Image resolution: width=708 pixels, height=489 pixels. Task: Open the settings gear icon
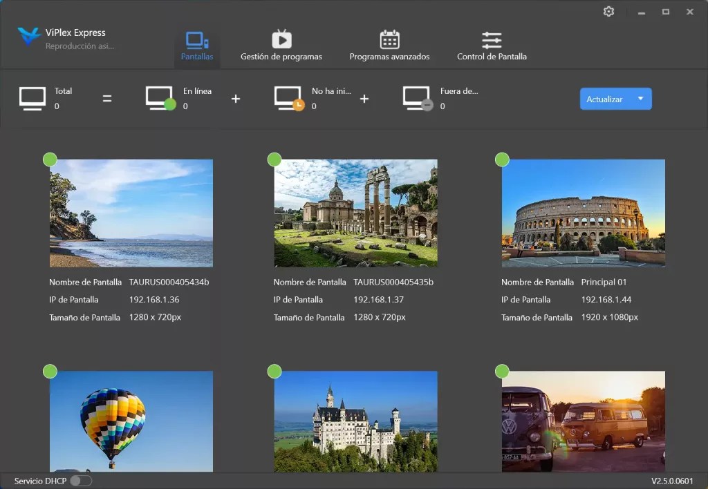click(608, 12)
